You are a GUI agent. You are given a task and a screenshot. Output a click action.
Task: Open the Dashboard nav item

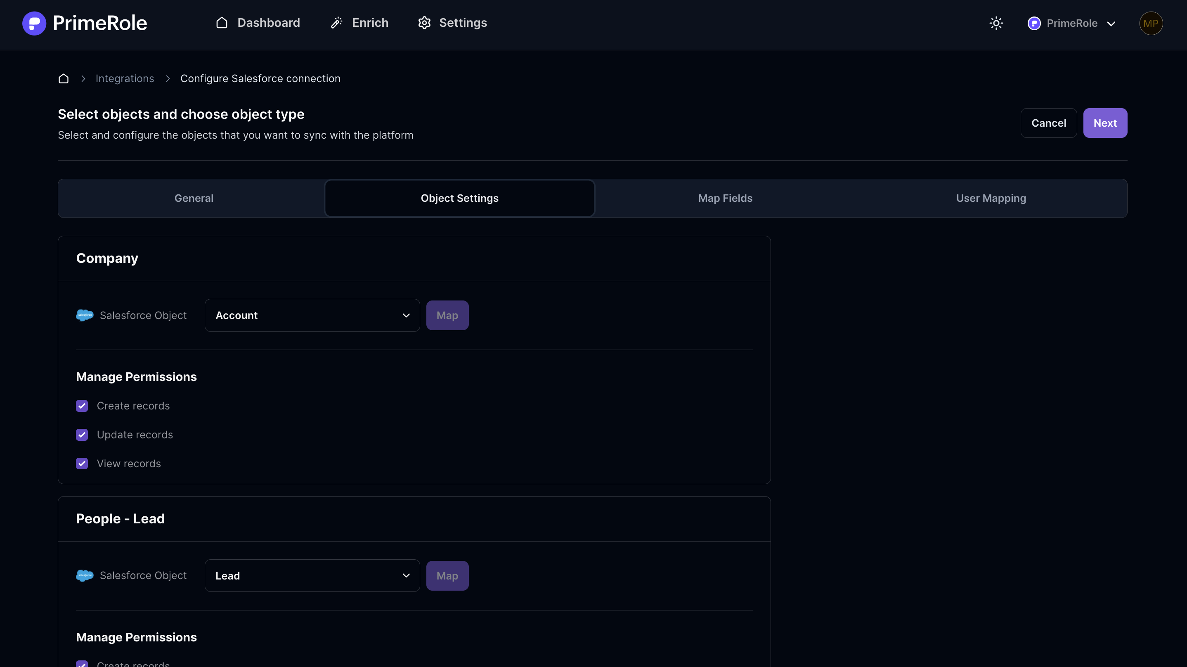[x=258, y=23]
